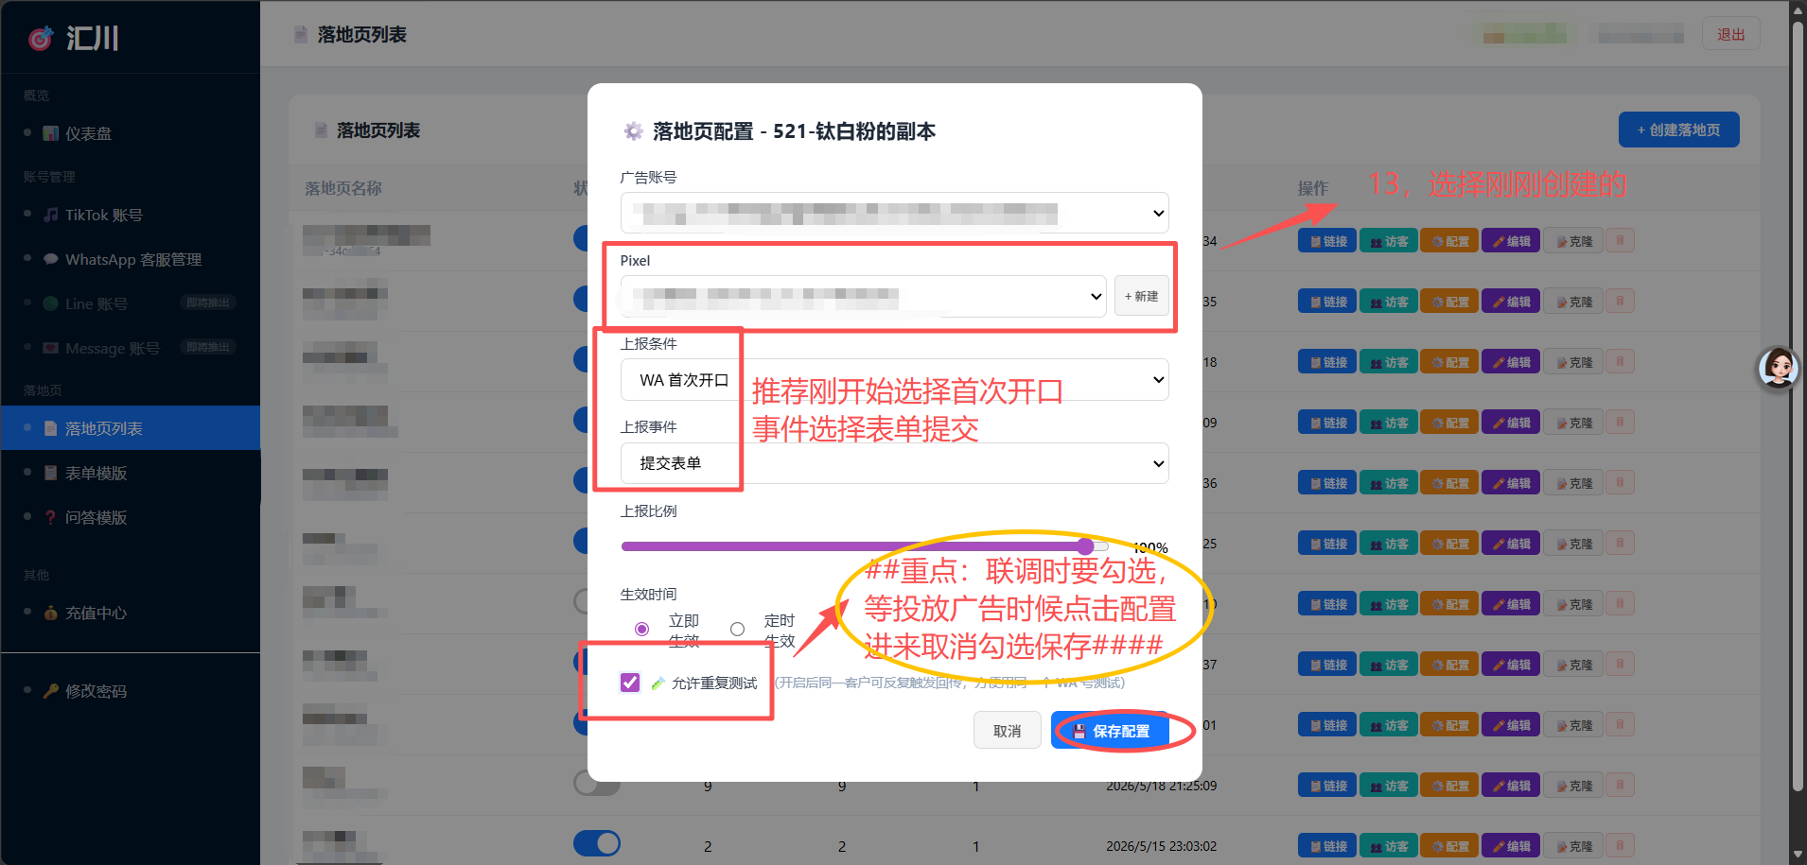Click the Message 账号 icon
The image size is (1807, 865).
51,348
